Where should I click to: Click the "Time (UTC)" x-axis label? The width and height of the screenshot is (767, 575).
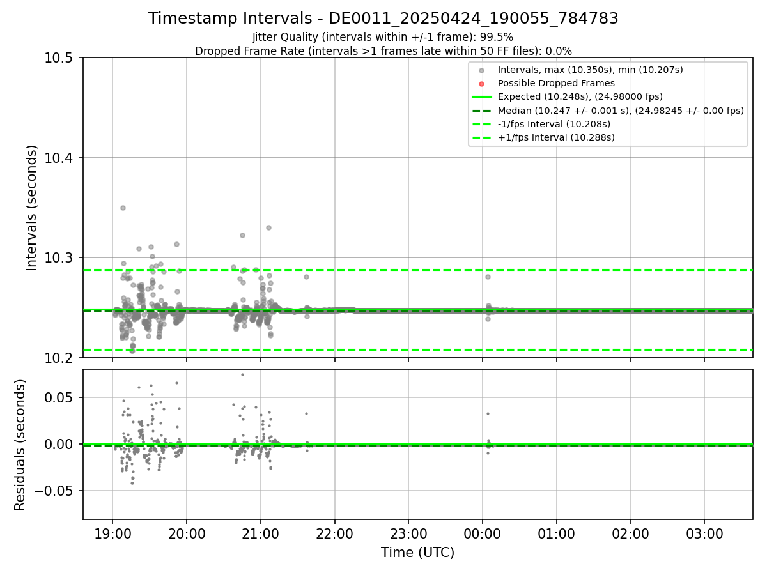pos(418,553)
